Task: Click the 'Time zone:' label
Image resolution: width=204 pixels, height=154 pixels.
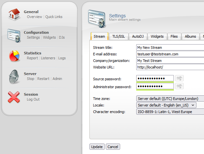Action: pyautogui.click(x=102, y=99)
